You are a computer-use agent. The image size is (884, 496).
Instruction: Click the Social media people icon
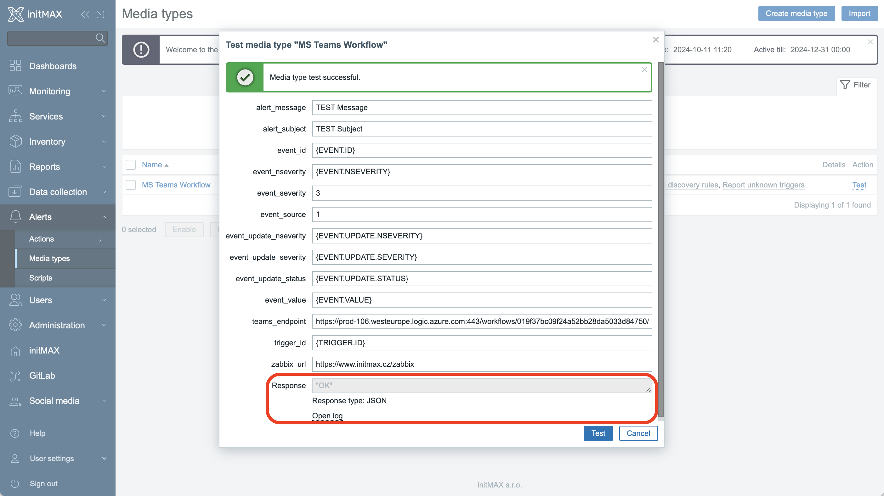(15, 401)
